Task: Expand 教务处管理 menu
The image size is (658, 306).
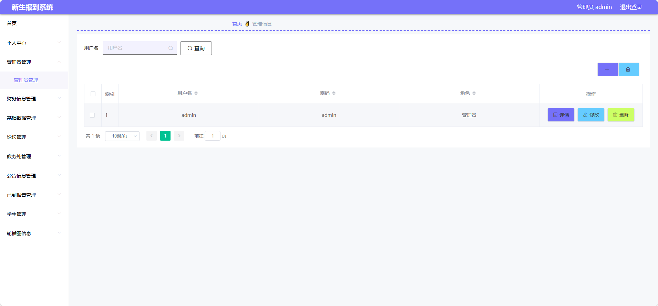Action: (34, 156)
